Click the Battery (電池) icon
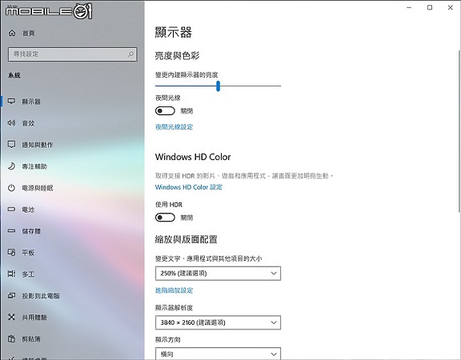 tap(11, 210)
